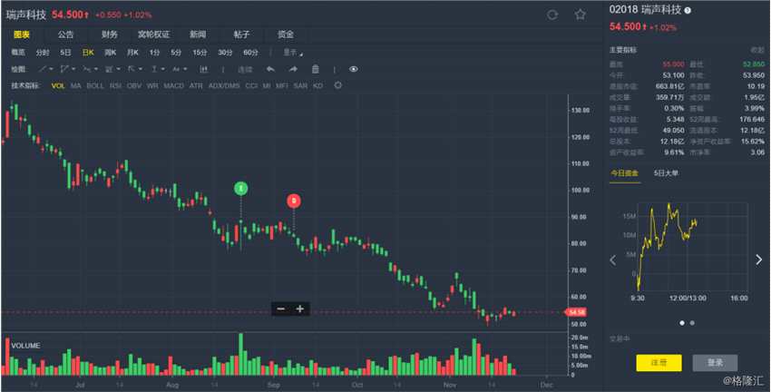This screenshot has width=771, height=392.
Task: Add stock to favorites with star icon
Action: [x=580, y=15]
